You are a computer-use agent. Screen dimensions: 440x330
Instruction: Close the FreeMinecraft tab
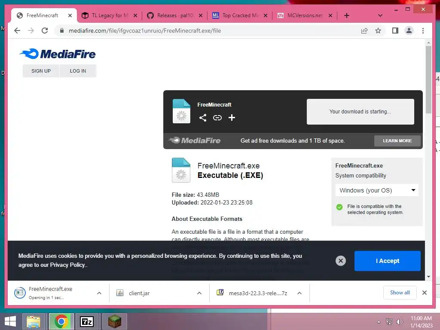pyautogui.click(x=70, y=15)
